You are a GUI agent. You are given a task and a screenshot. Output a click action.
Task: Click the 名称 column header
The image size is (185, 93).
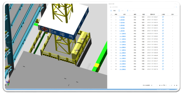[x=125, y=14]
